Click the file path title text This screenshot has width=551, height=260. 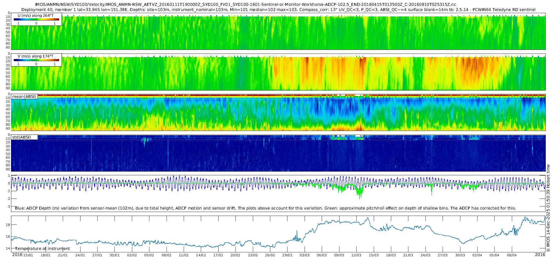point(246,4)
